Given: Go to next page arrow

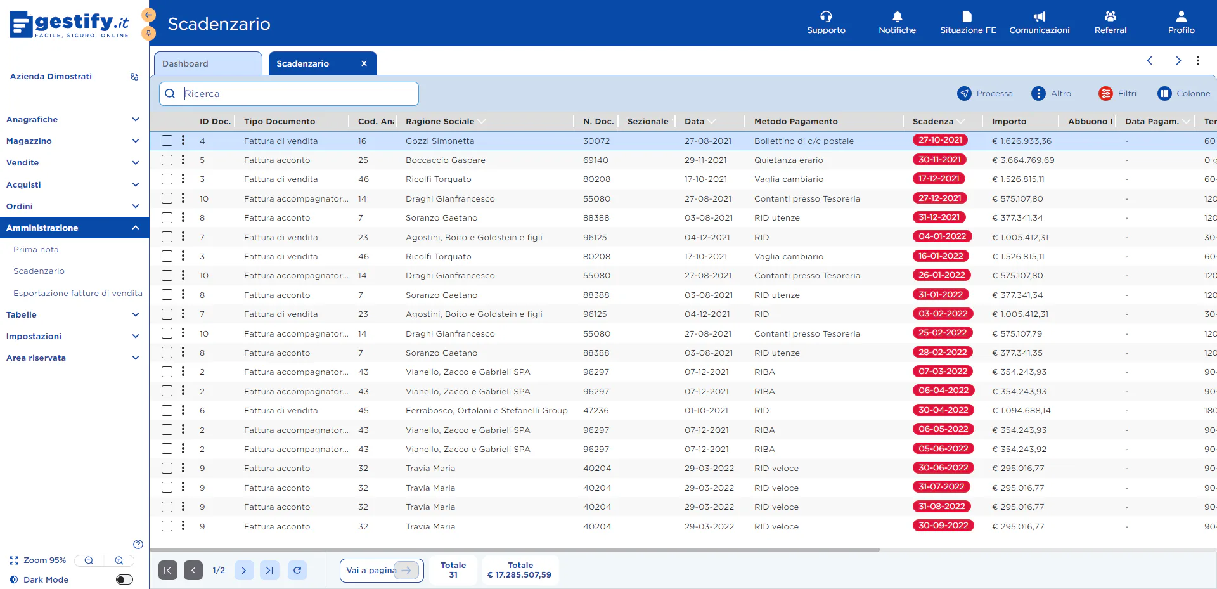Looking at the screenshot, I should point(244,570).
